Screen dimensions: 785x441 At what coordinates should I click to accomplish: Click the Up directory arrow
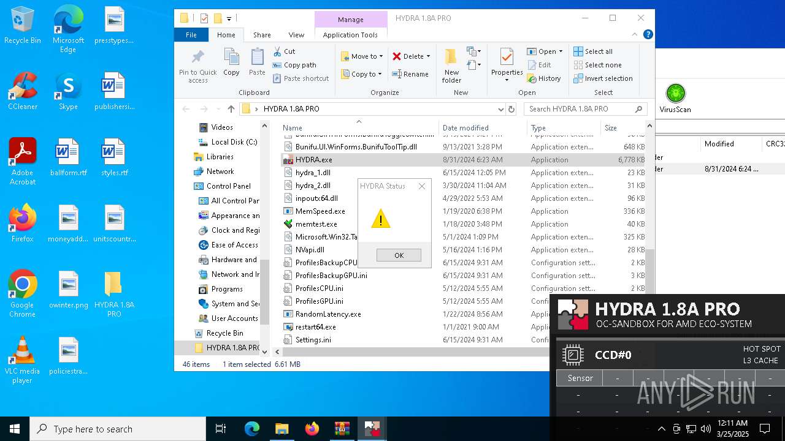tap(231, 109)
